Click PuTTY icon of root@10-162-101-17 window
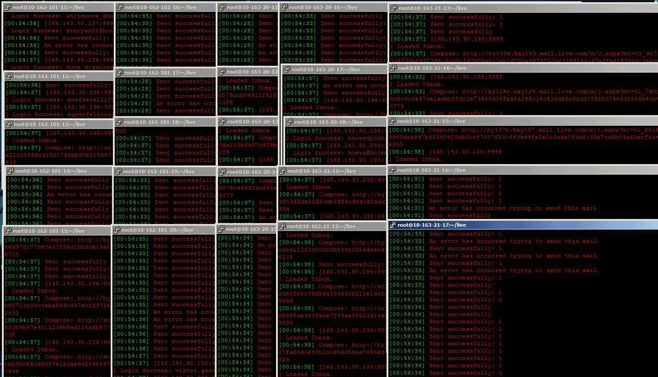The width and height of the screenshot is (658, 377). (119, 73)
